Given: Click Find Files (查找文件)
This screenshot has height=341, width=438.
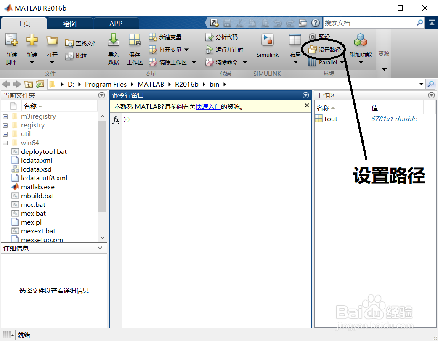Looking at the screenshot, I should pos(81,43).
